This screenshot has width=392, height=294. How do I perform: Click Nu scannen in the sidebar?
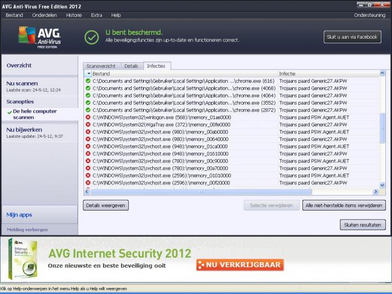(22, 83)
